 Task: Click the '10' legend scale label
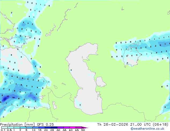pos(34,130)
